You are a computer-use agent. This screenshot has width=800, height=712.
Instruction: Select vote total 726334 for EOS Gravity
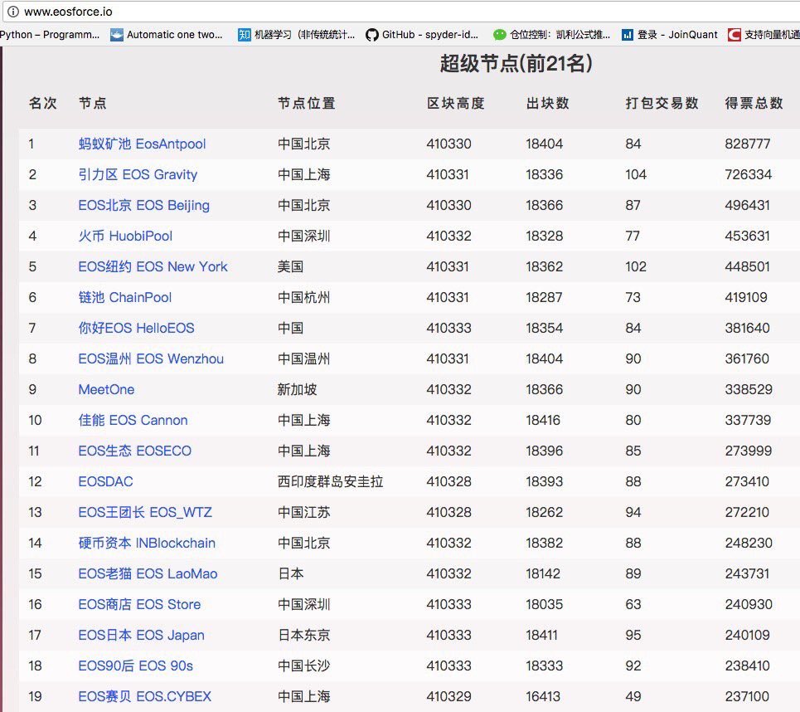pyautogui.click(x=749, y=174)
